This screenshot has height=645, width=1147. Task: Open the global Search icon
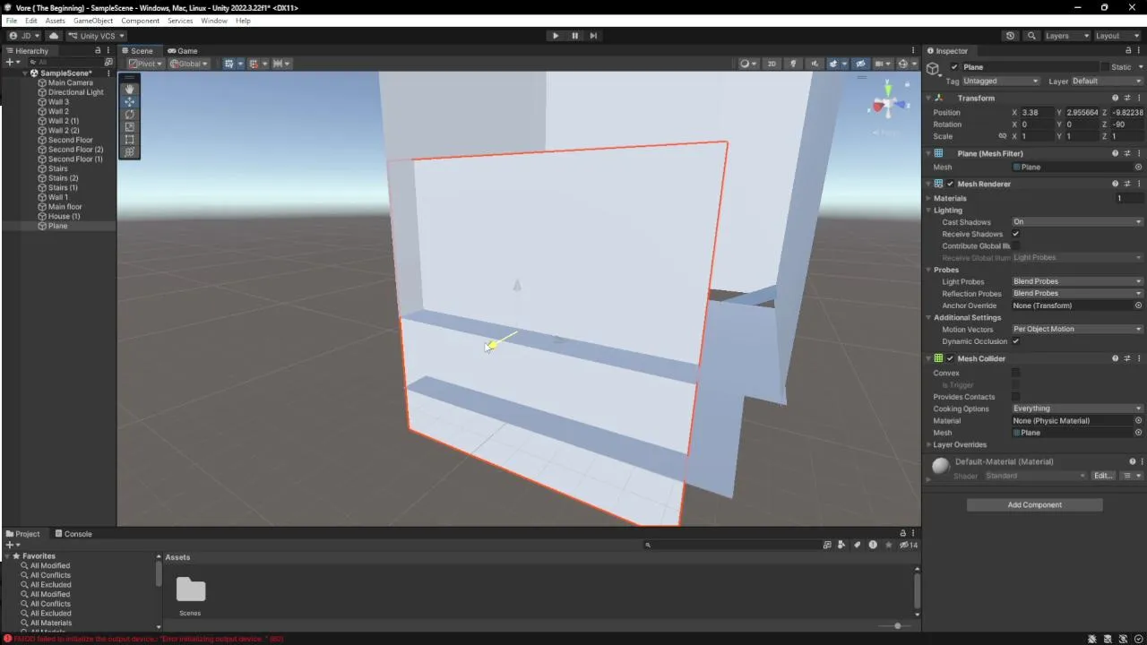(1031, 36)
